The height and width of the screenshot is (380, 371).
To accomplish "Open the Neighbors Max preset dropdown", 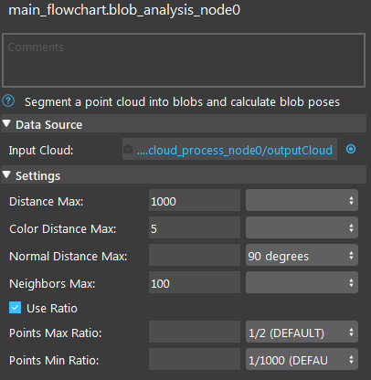I will click(x=302, y=283).
